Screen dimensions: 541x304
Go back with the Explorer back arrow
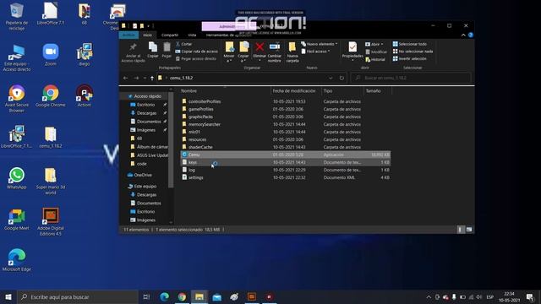point(126,79)
